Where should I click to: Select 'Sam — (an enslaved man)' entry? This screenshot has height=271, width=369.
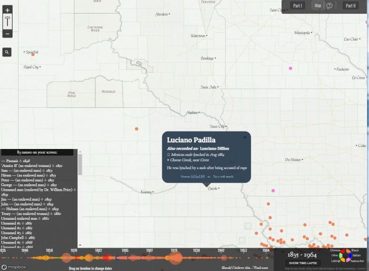pyautogui.click(x=26, y=170)
